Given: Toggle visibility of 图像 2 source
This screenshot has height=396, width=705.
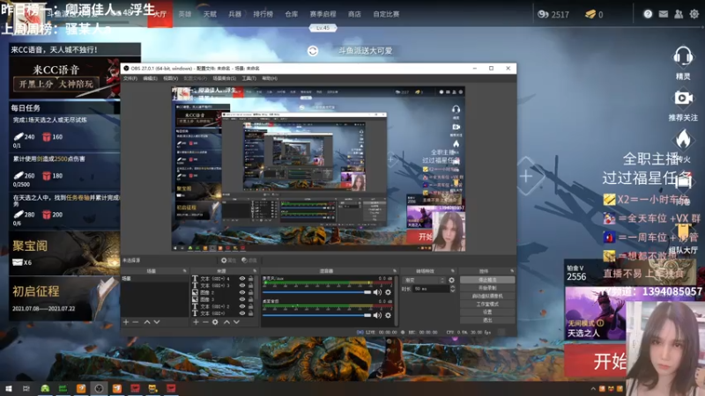Looking at the screenshot, I should pos(242,292).
